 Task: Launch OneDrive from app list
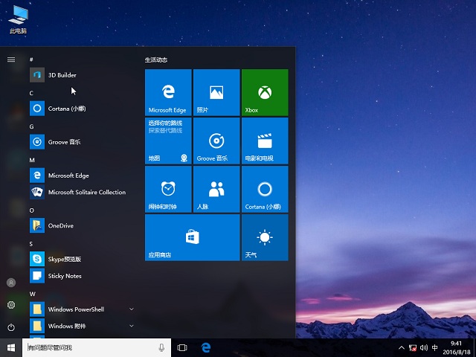tap(60, 225)
